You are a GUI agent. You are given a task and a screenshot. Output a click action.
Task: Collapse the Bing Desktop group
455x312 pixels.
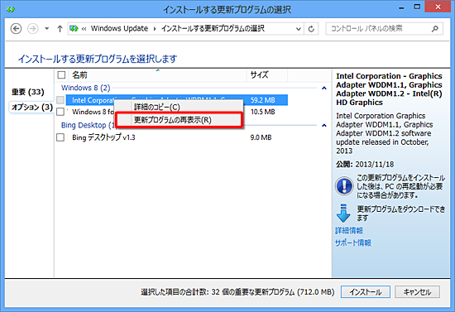324,126
